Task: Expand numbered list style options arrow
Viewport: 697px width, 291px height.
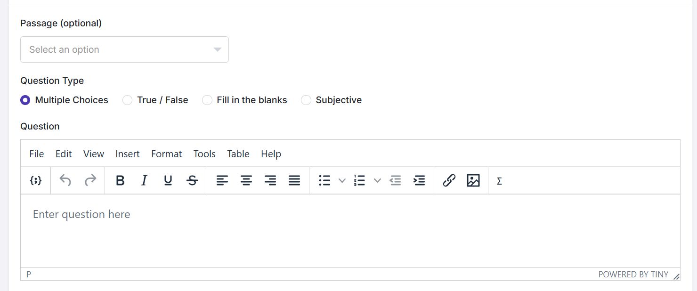Action: [377, 180]
